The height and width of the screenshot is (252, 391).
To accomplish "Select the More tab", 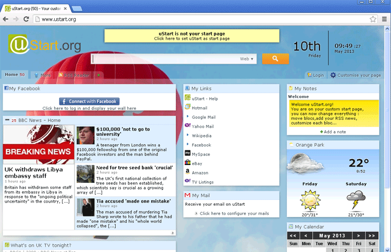I will click(42, 75).
